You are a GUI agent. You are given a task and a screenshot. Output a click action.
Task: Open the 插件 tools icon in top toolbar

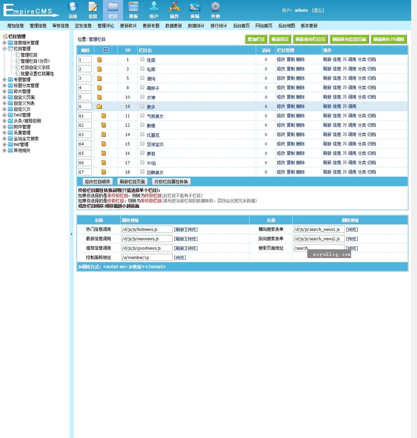click(174, 7)
